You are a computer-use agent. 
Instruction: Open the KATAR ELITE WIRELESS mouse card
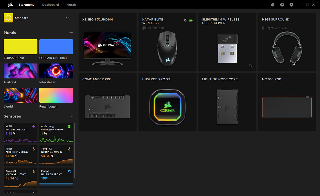coord(167,42)
